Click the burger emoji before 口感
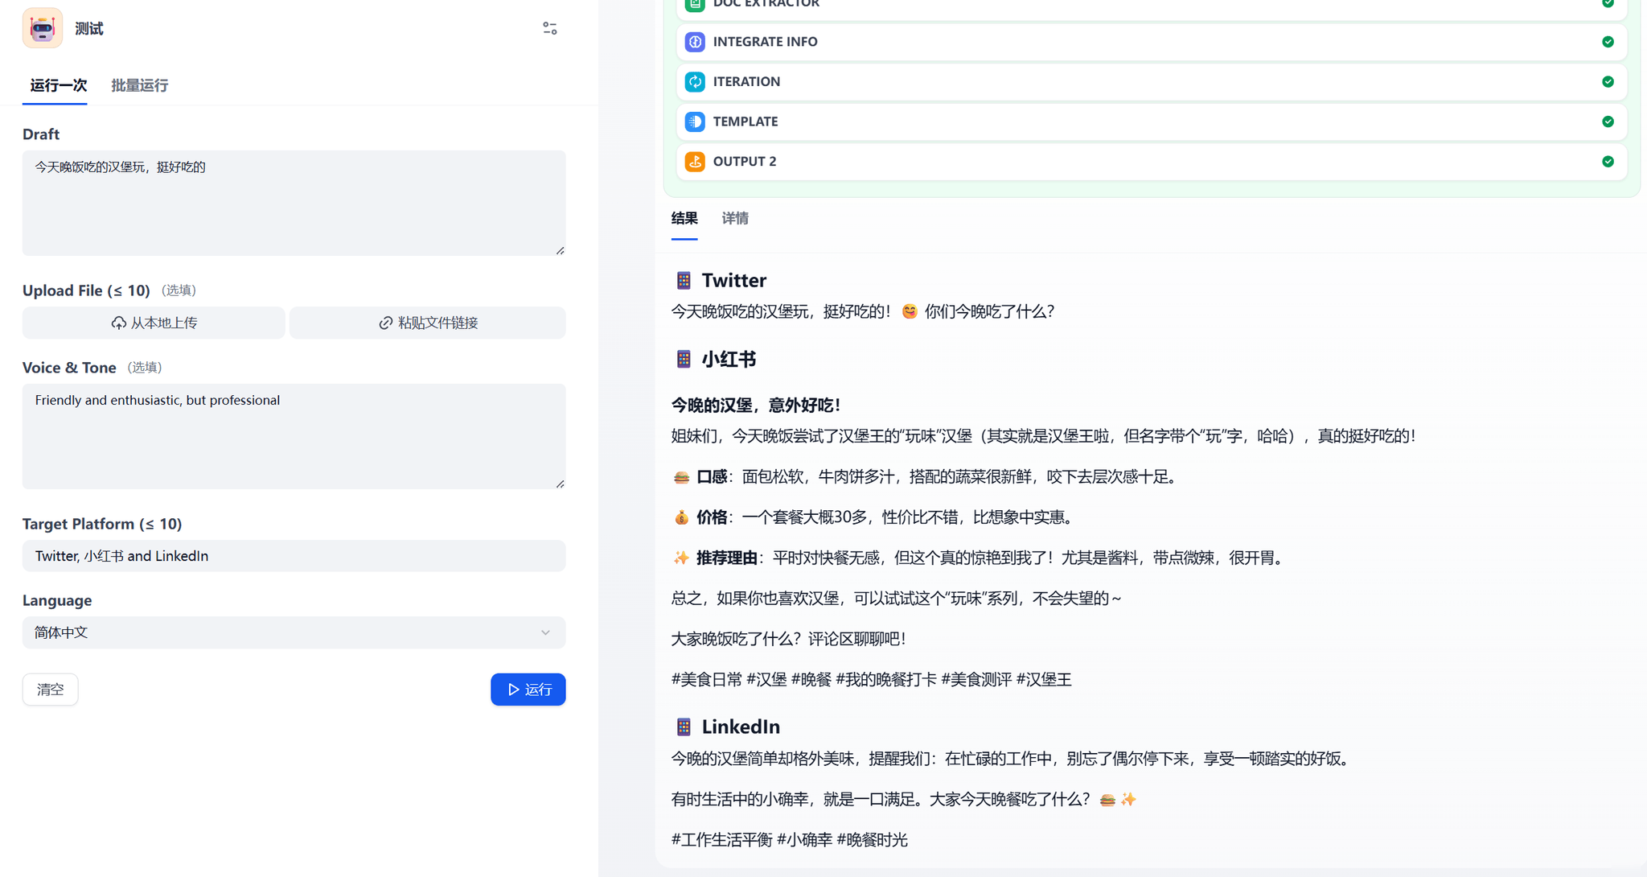Screen dimensions: 1647x877 point(681,477)
